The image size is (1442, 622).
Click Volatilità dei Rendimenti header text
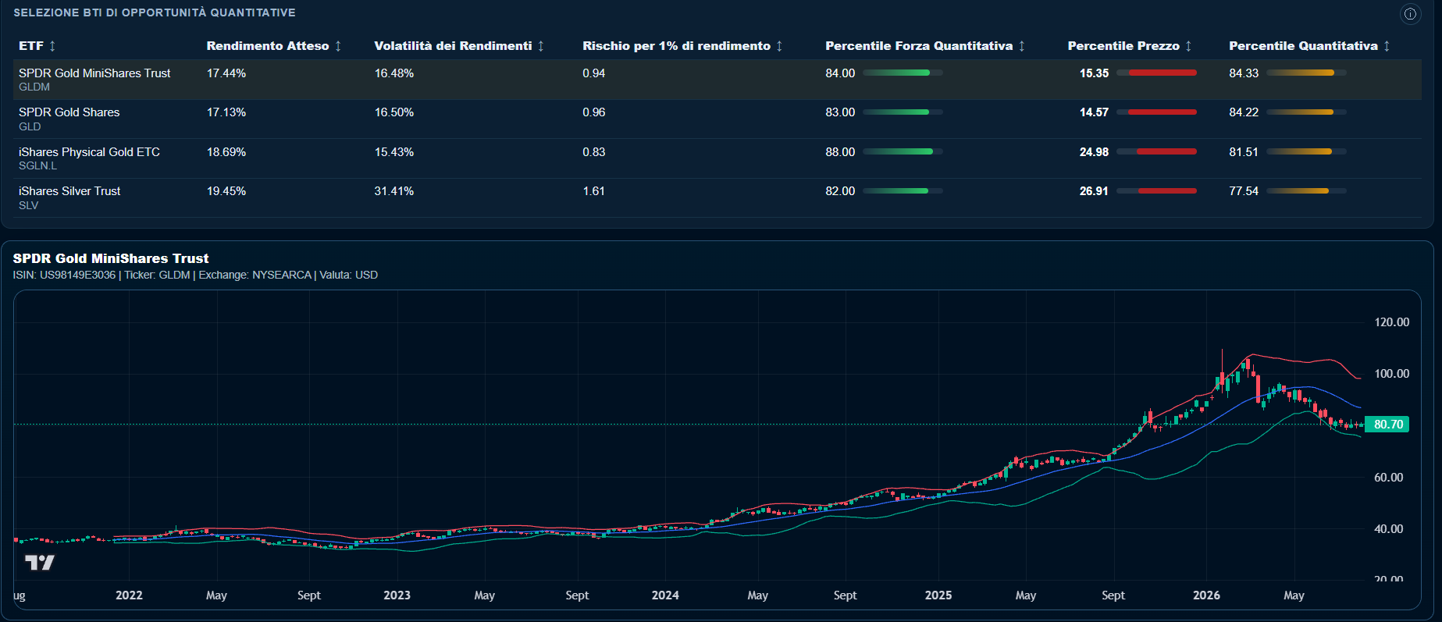click(x=453, y=46)
